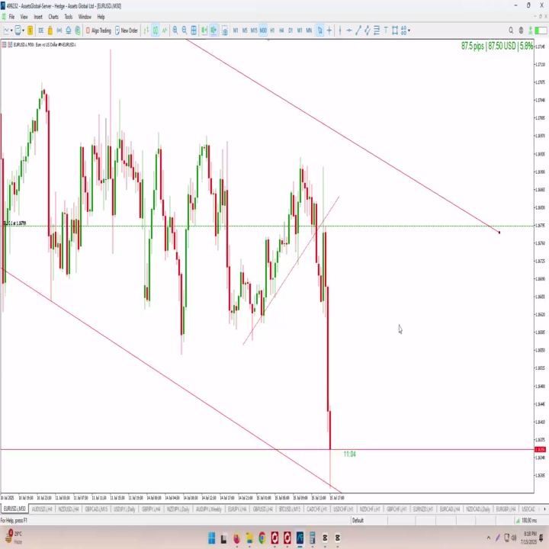Screen dimensions: 549x549
Task: Select the crosshair cursor tool
Action: (329, 30)
